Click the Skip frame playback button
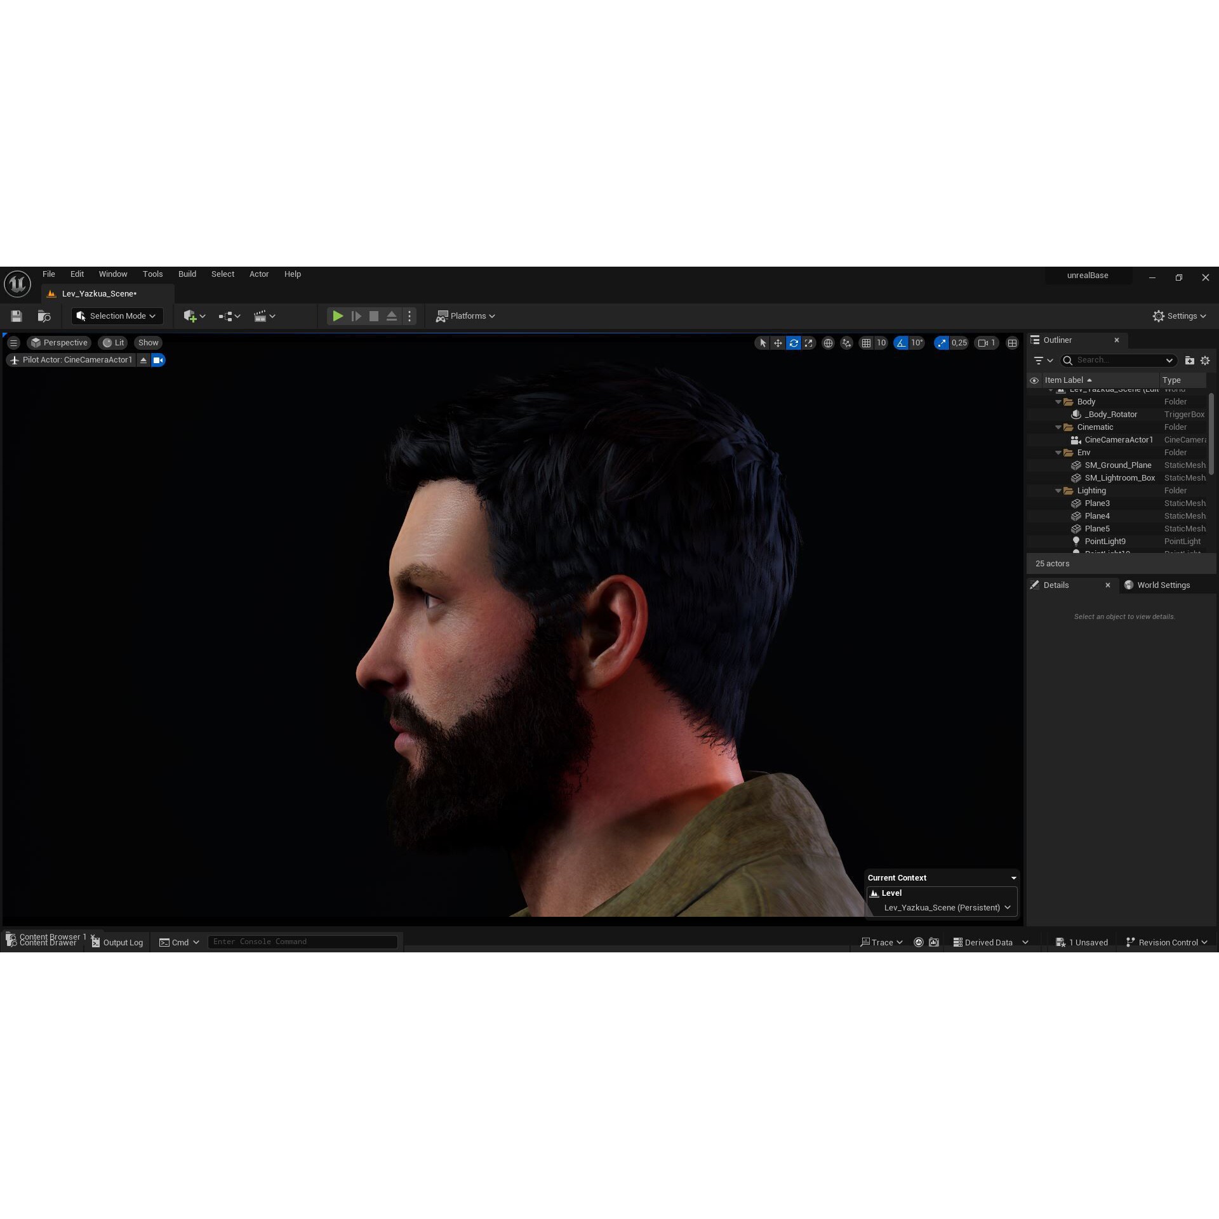Screen dimensions: 1219x1219 [x=356, y=316]
